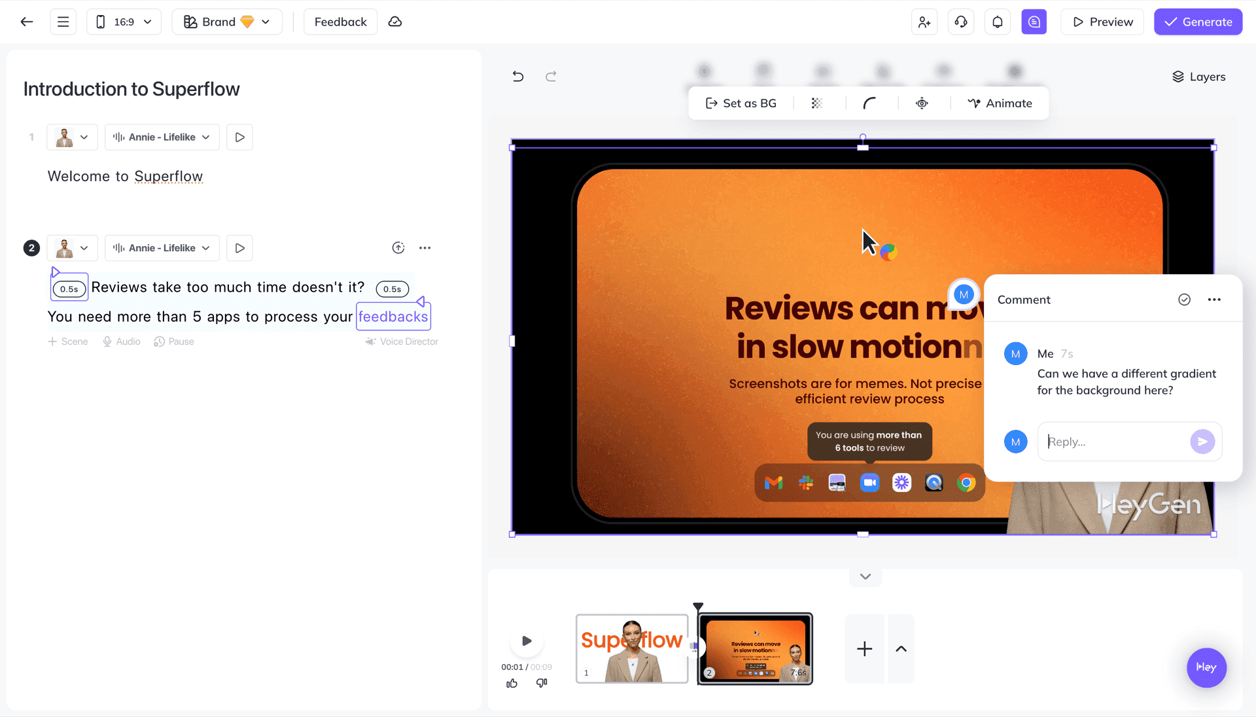Open the hamburger menu

tap(63, 22)
